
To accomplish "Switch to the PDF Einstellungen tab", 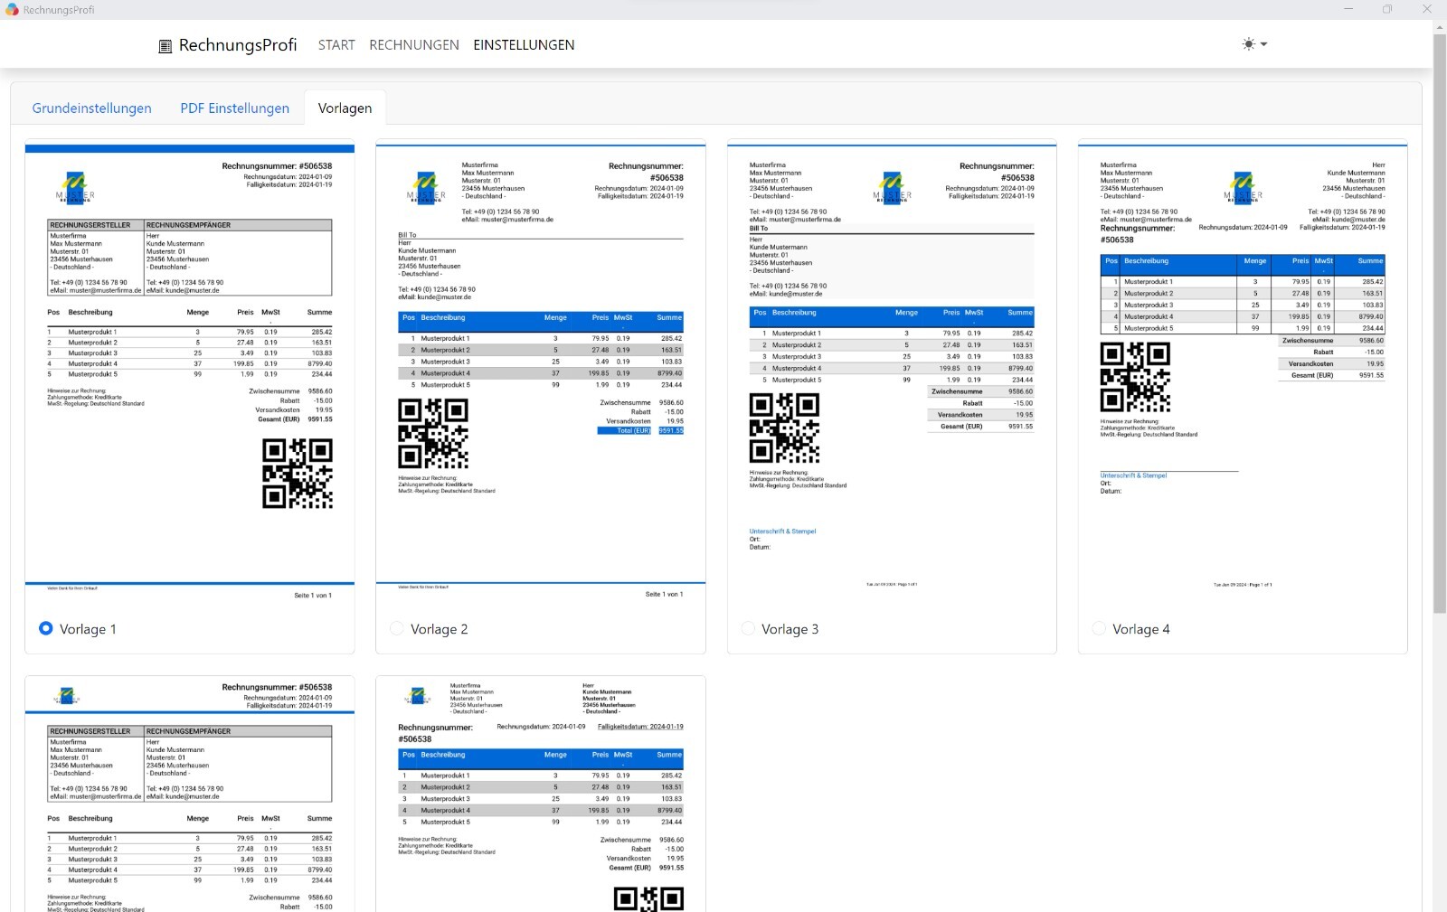I will click(x=235, y=108).
